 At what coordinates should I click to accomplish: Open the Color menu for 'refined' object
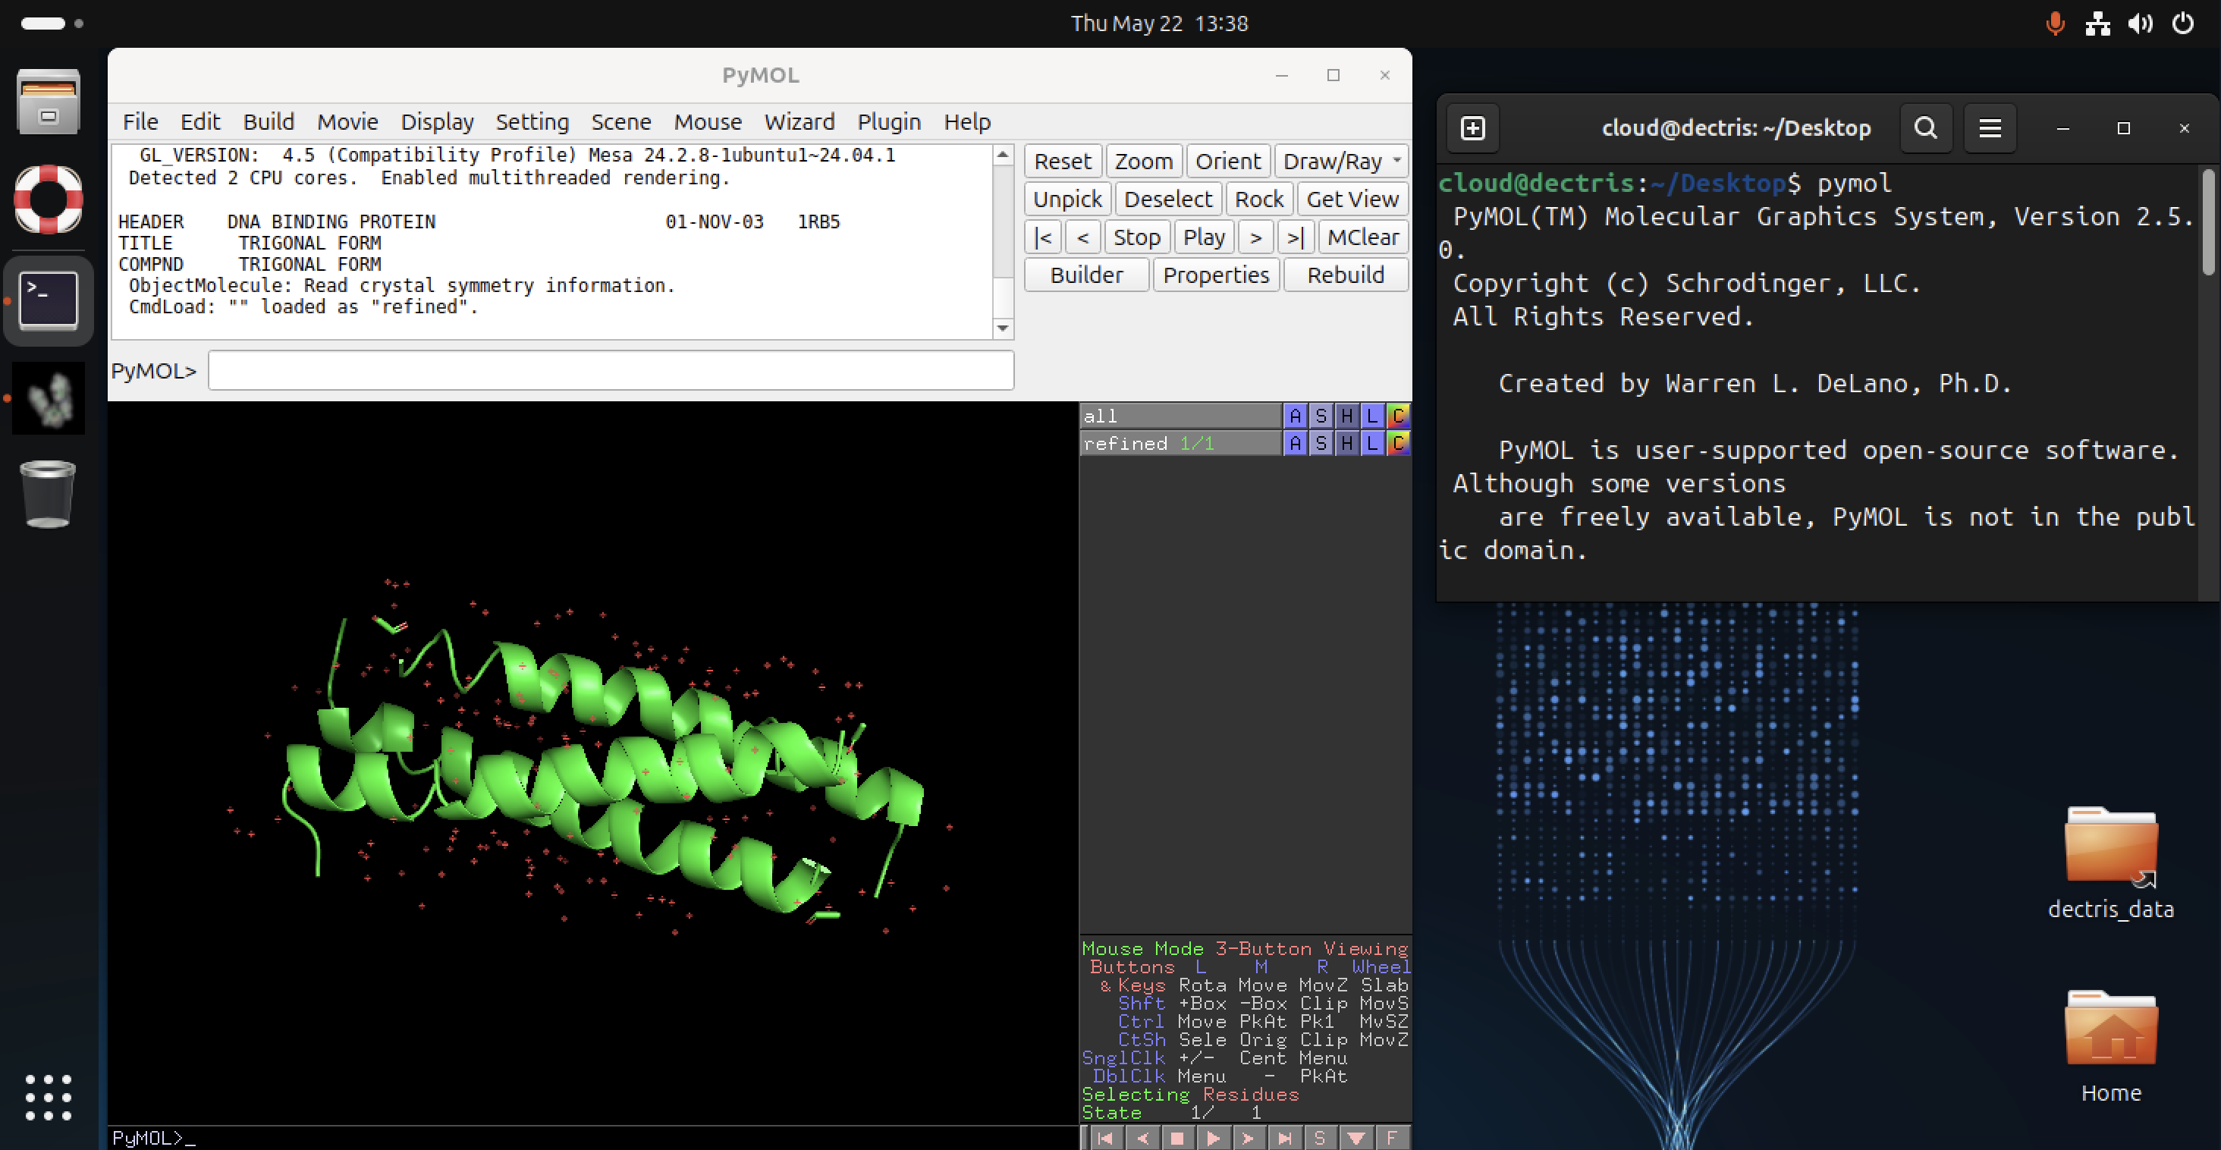[1399, 443]
